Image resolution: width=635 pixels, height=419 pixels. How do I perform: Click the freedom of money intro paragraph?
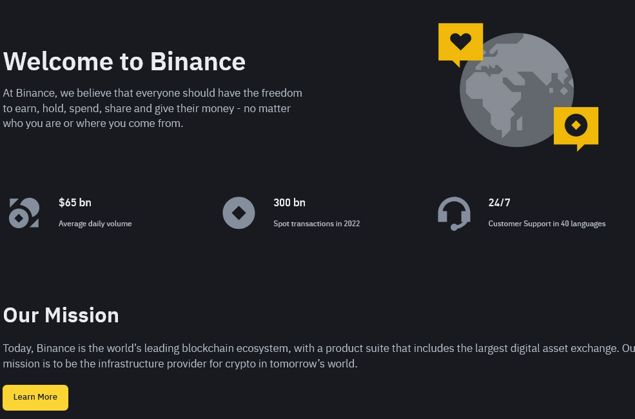point(153,108)
